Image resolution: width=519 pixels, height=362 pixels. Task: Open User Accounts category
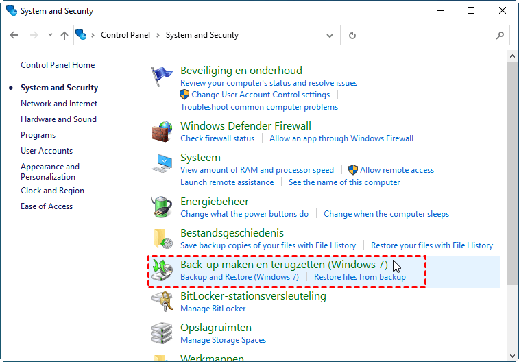[47, 151]
